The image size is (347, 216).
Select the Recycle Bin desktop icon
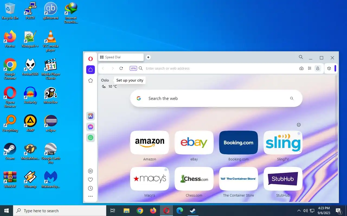tap(10, 11)
